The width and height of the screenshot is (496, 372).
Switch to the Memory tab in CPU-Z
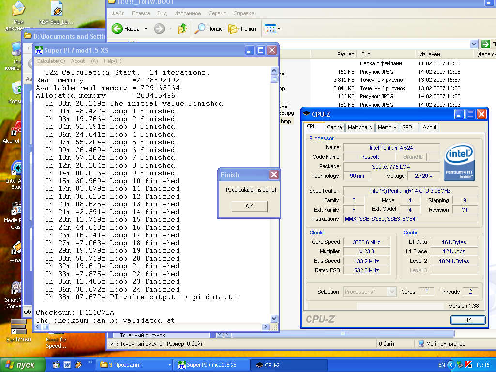coord(387,127)
